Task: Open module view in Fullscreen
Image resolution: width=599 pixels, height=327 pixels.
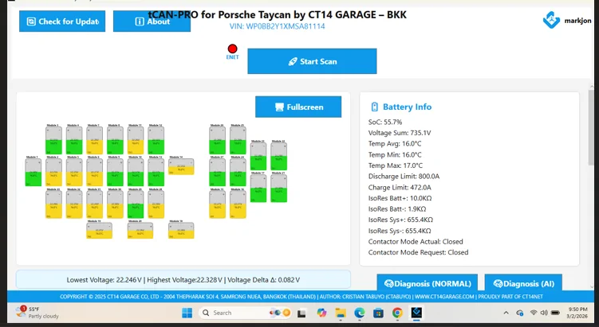Action: click(x=298, y=107)
